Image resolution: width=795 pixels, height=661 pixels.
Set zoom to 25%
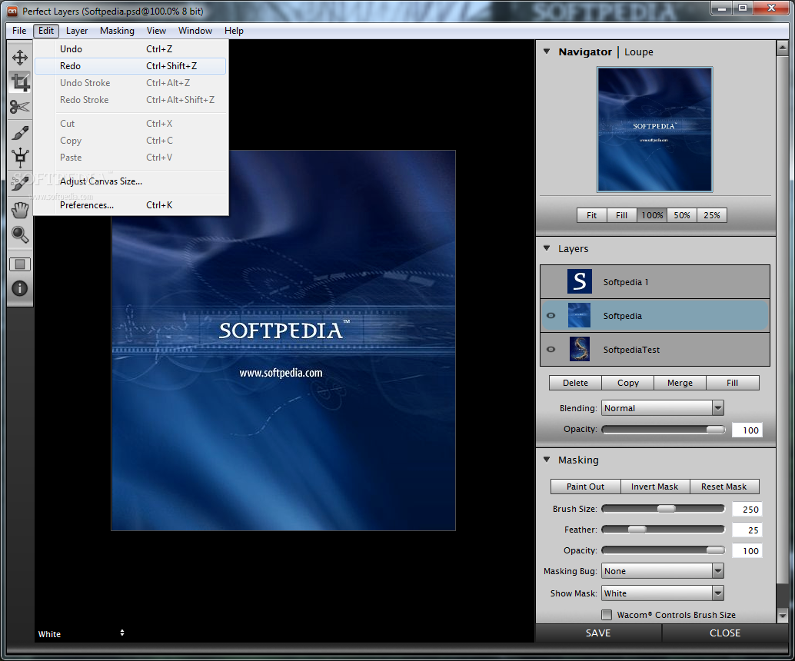(x=712, y=215)
